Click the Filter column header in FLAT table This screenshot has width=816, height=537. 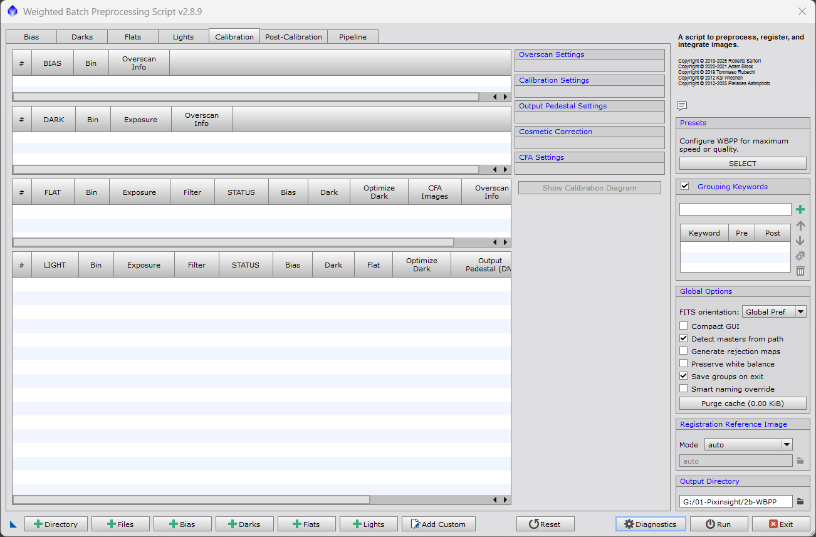[192, 192]
